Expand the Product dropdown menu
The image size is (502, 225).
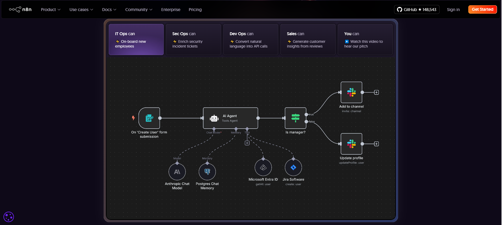tap(51, 9)
